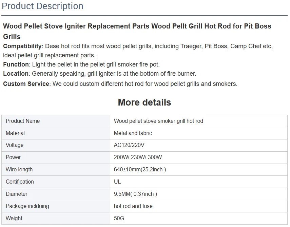Click the Location label
This screenshot has width=290, height=227.
(x=16, y=74)
